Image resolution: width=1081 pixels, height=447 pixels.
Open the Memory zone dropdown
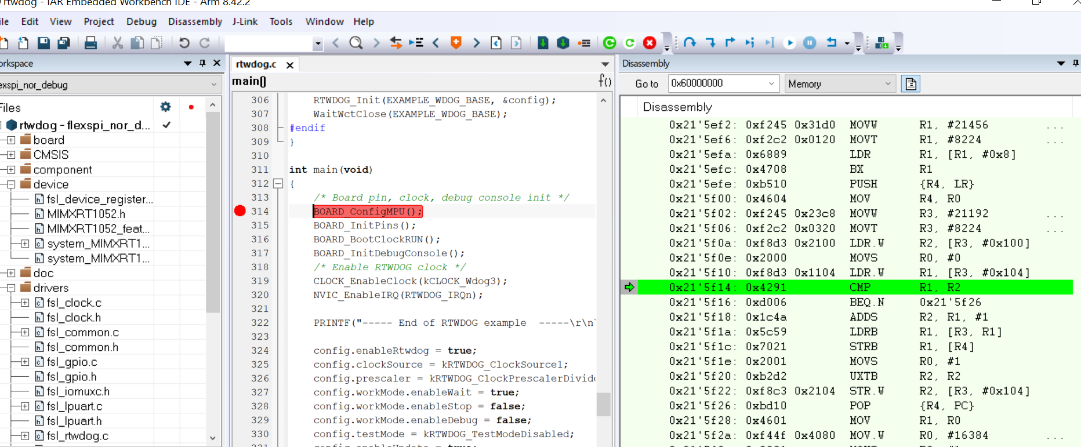pos(888,83)
